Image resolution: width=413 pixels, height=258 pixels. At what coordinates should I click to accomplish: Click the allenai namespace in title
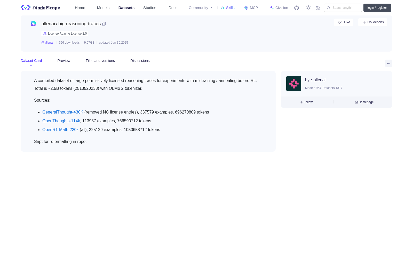tap(48, 24)
